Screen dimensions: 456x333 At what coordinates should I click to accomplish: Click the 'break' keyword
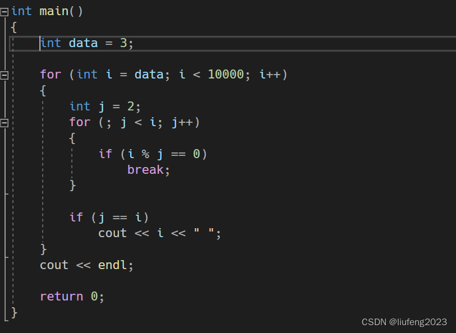pyautogui.click(x=145, y=169)
